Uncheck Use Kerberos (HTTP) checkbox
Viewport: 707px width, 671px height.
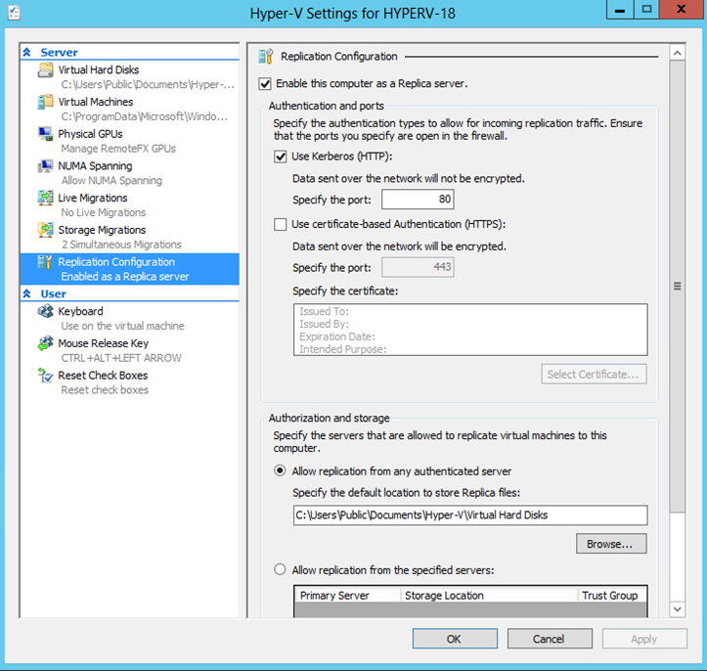pos(281,157)
